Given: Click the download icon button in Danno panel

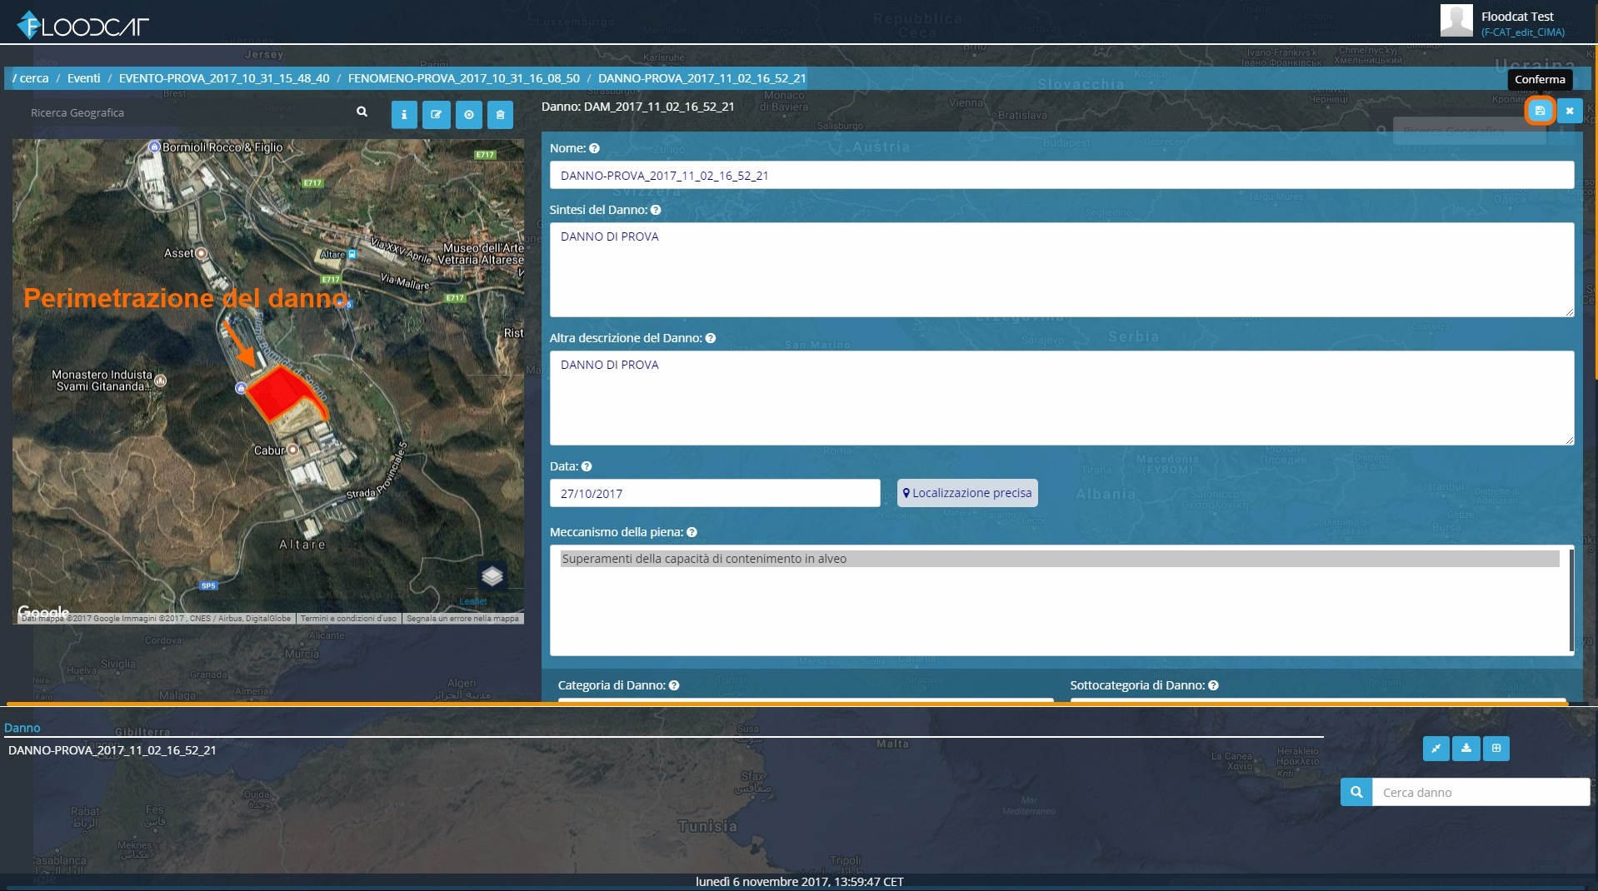Looking at the screenshot, I should 1466,749.
